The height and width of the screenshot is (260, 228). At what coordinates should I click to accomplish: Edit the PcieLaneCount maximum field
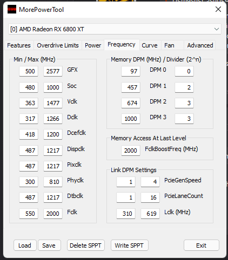(150, 197)
